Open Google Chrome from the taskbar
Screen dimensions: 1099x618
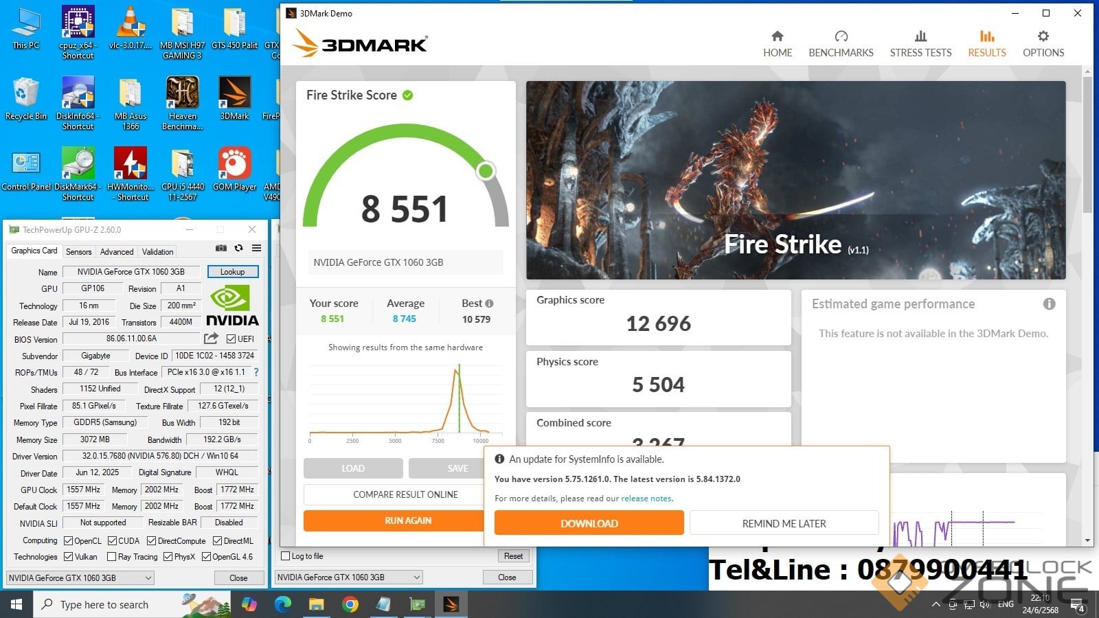point(350,604)
